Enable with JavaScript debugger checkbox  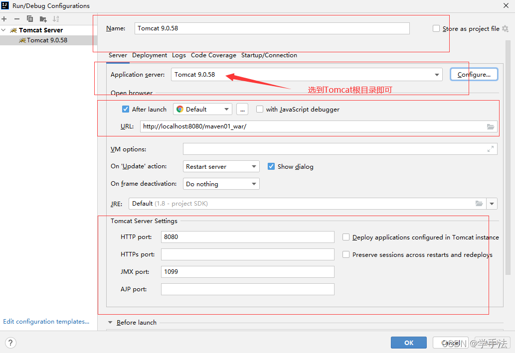(x=259, y=109)
